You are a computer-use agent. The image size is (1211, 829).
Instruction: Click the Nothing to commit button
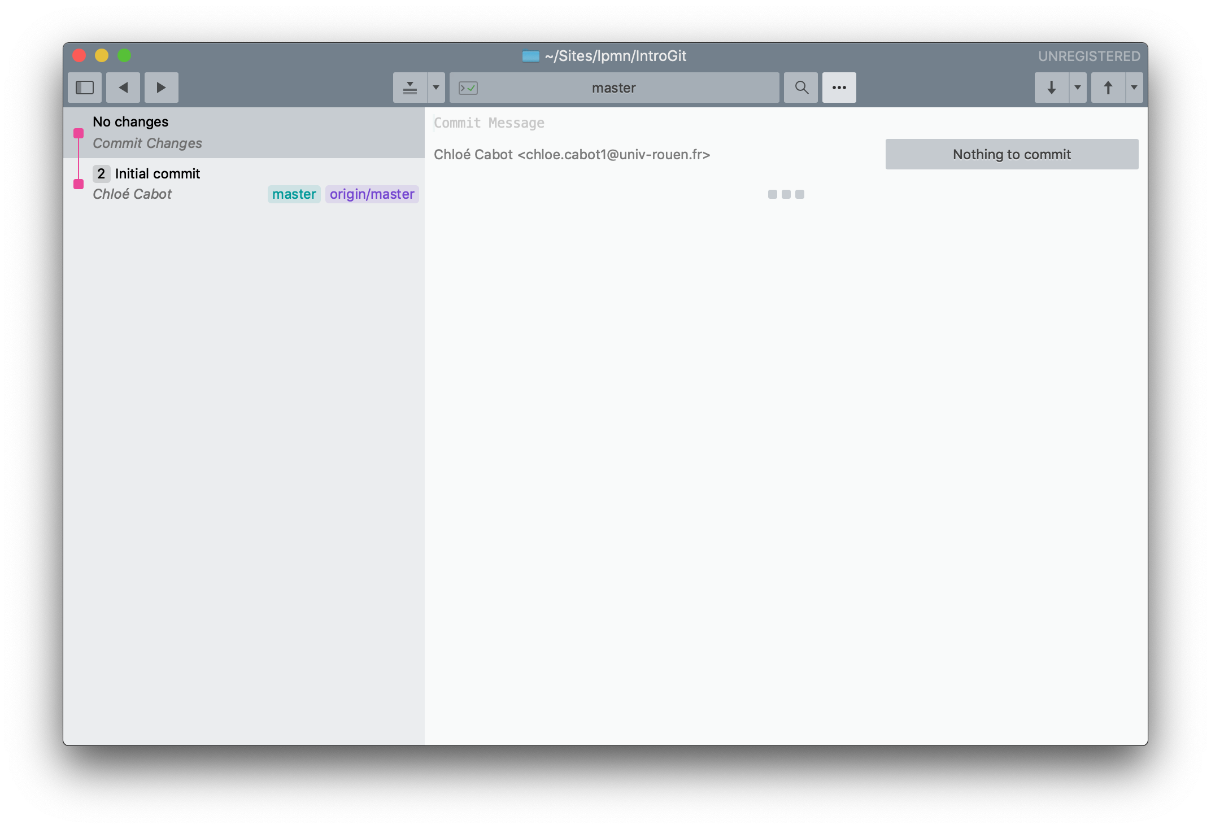click(x=1011, y=154)
